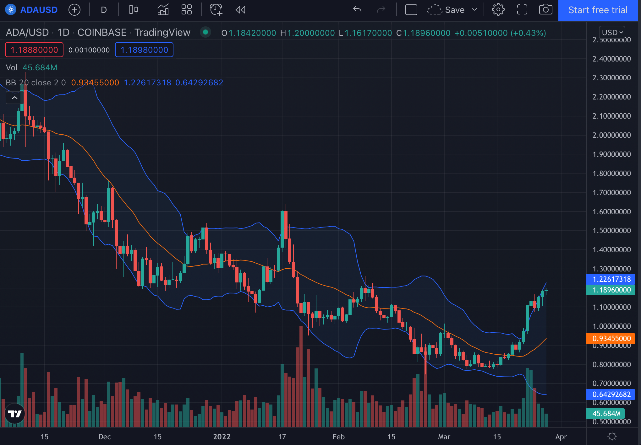
Task: Collapse the indicator legend with chevron
Action: pyautogui.click(x=14, y=98)
